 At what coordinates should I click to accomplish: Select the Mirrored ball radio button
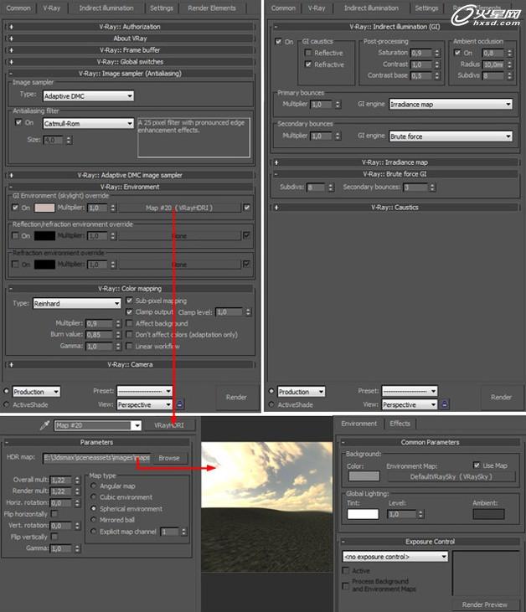tap(93, 520)
